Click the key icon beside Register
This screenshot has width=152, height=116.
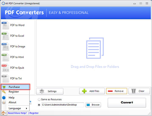(x=4, y=92)
